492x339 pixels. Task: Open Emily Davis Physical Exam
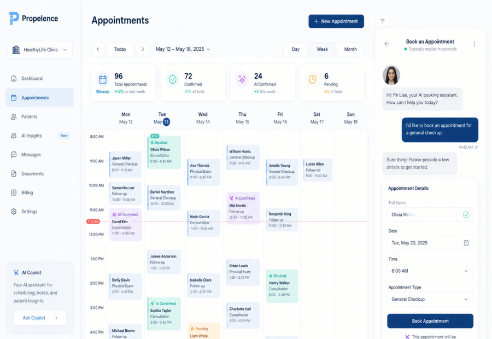(125, 286)
